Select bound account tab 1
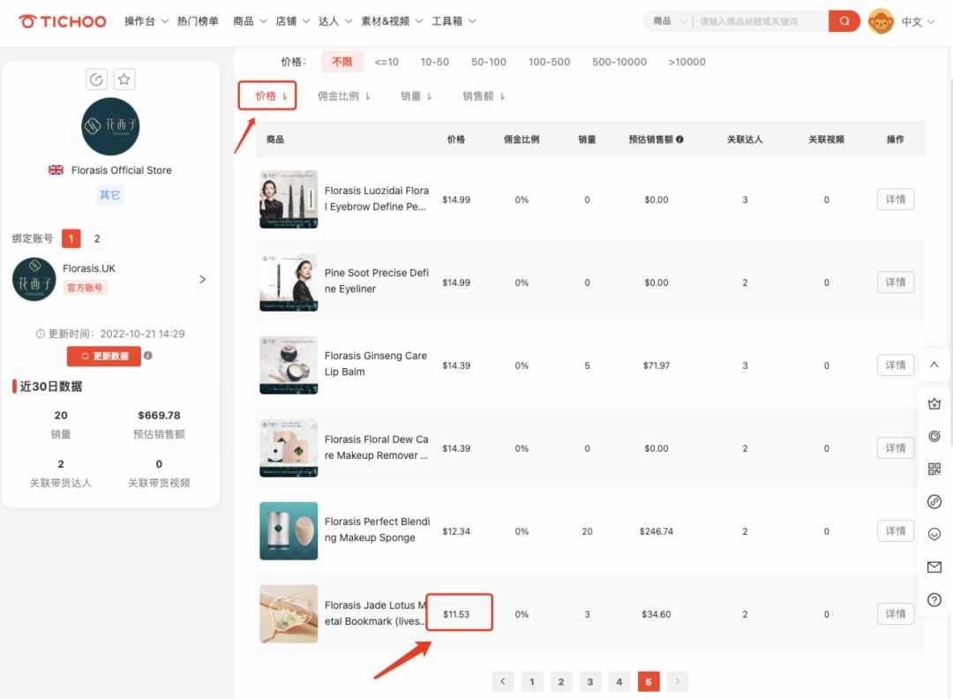Screen dimensions: 953x699 71,238
